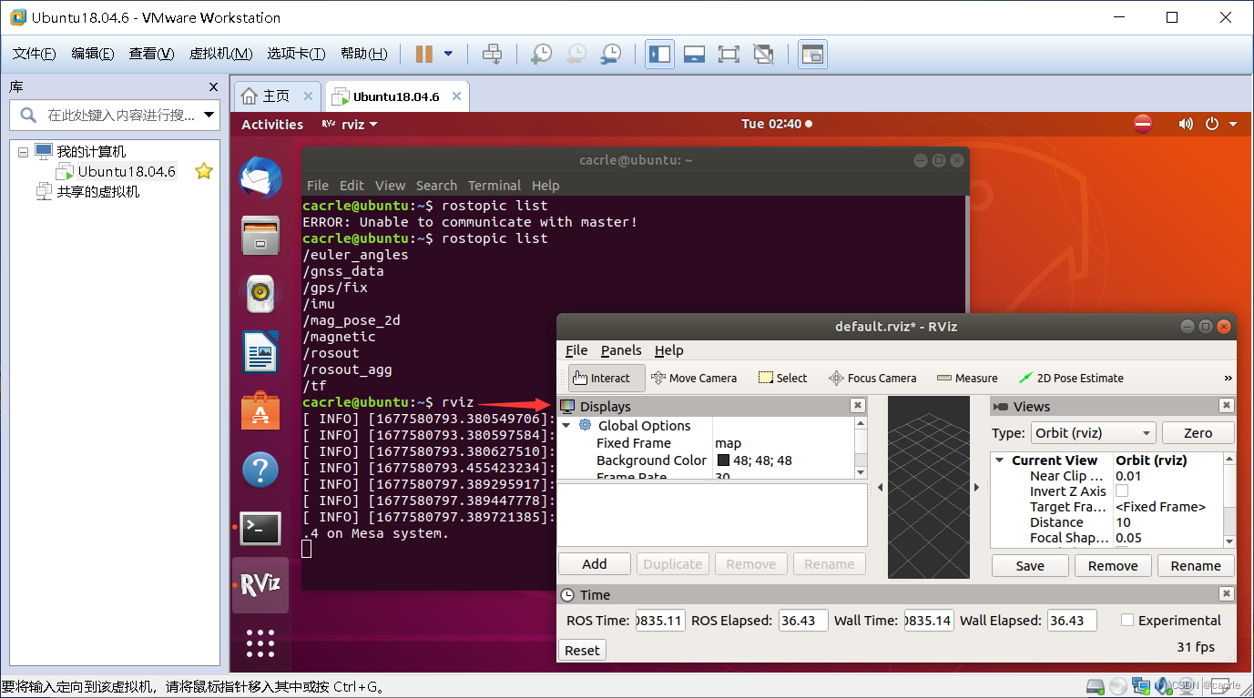
Task: Pause the virtual machine in VMware toolbar
Action: (423, 54)
